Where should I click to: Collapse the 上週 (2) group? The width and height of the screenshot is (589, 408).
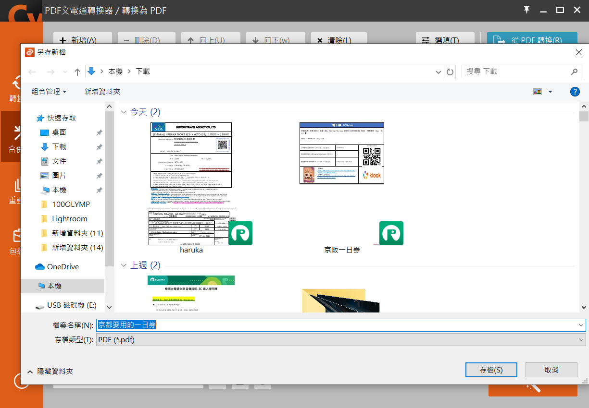click(124, 265)
